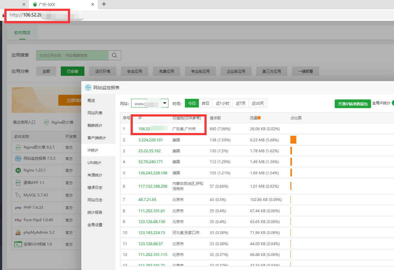
Task: Click the 请求数 column header
Action: pos(215,118)
